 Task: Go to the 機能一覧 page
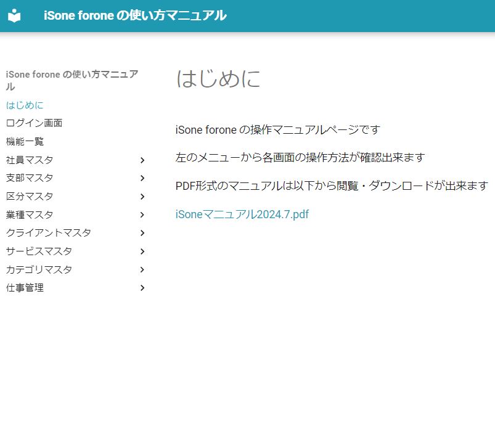(25, 142)
